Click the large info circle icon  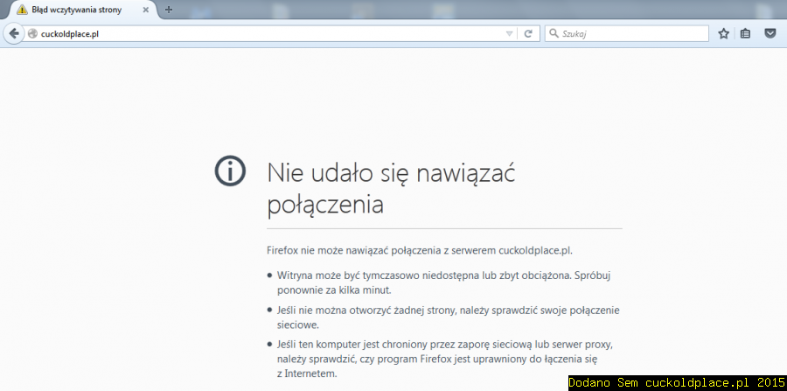[230, 171]
